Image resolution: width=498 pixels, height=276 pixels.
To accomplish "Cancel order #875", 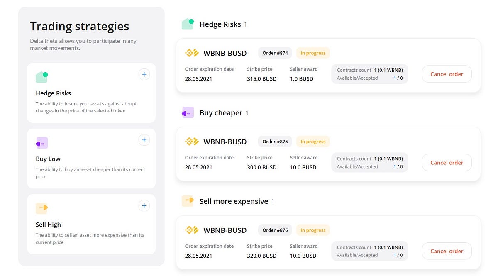I will click(x=447, y=163).
